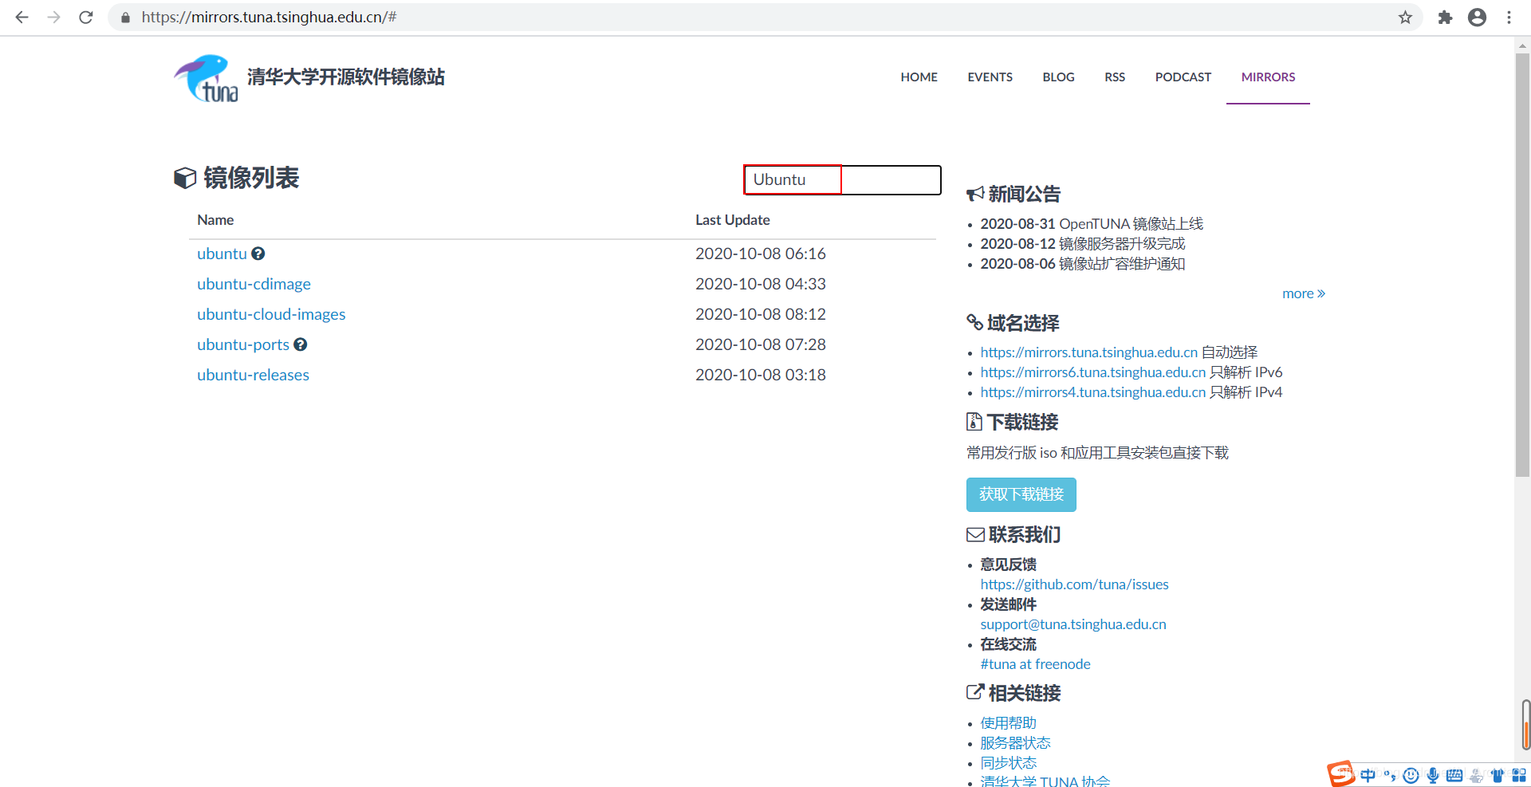Click the Last Update column header
The height and width of the screenshot is (787, 1531).
pos(732,220)
